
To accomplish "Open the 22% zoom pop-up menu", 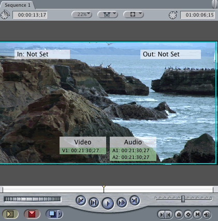I will 82,14.
